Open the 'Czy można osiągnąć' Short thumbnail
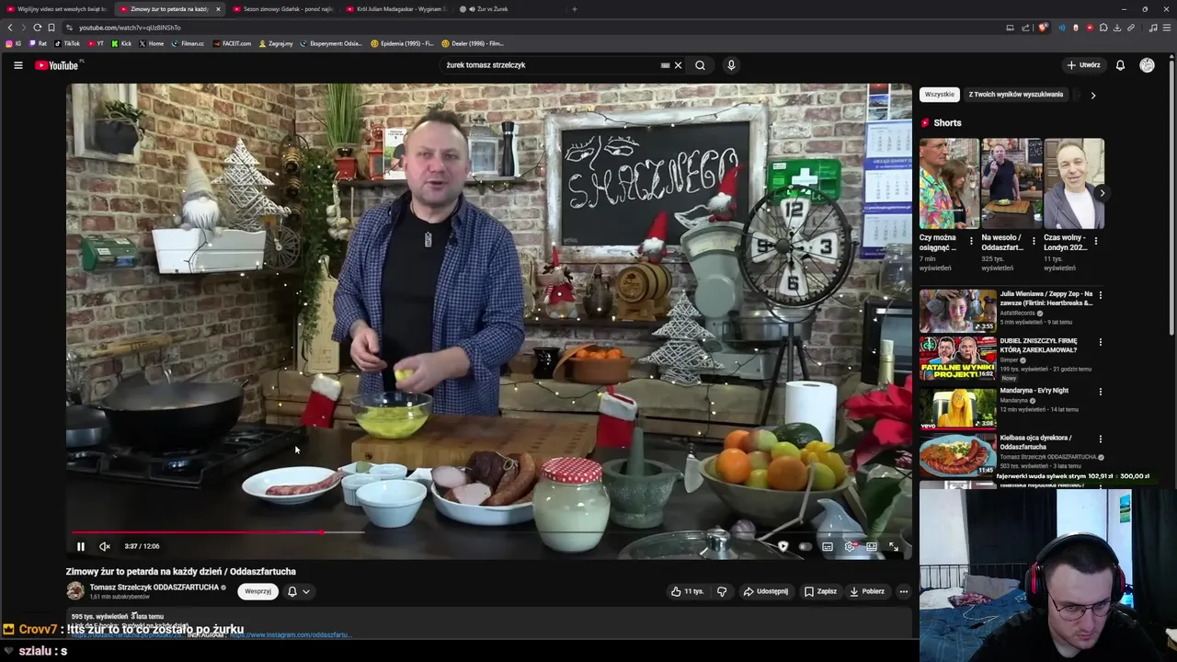The height and width of the screenshot is (662, 1177). point(949,184)
